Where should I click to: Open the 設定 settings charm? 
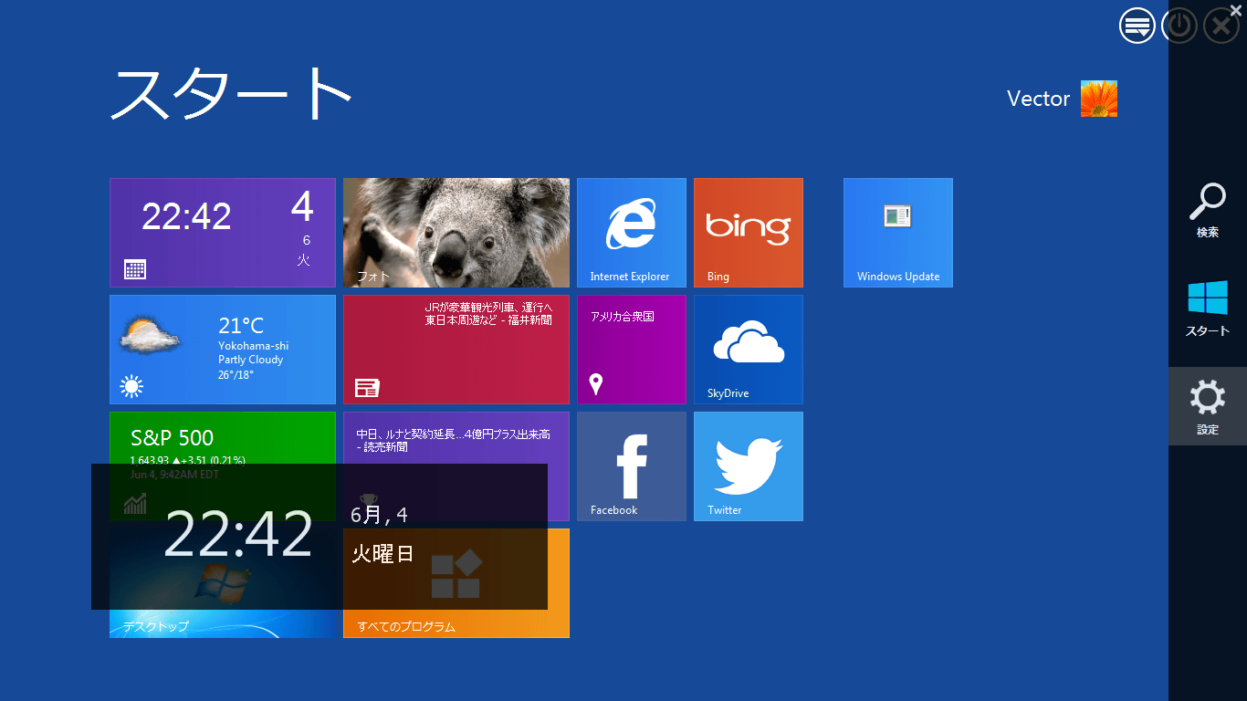[1208, 406]
